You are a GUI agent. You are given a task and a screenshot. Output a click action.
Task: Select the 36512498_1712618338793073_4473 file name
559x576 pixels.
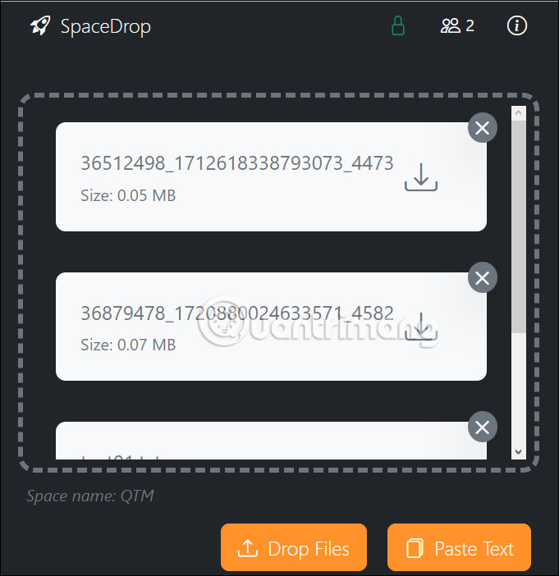237,163
